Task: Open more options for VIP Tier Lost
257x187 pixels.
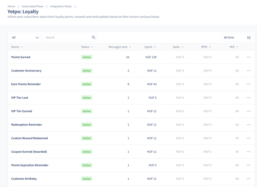Action: (249, 98)
